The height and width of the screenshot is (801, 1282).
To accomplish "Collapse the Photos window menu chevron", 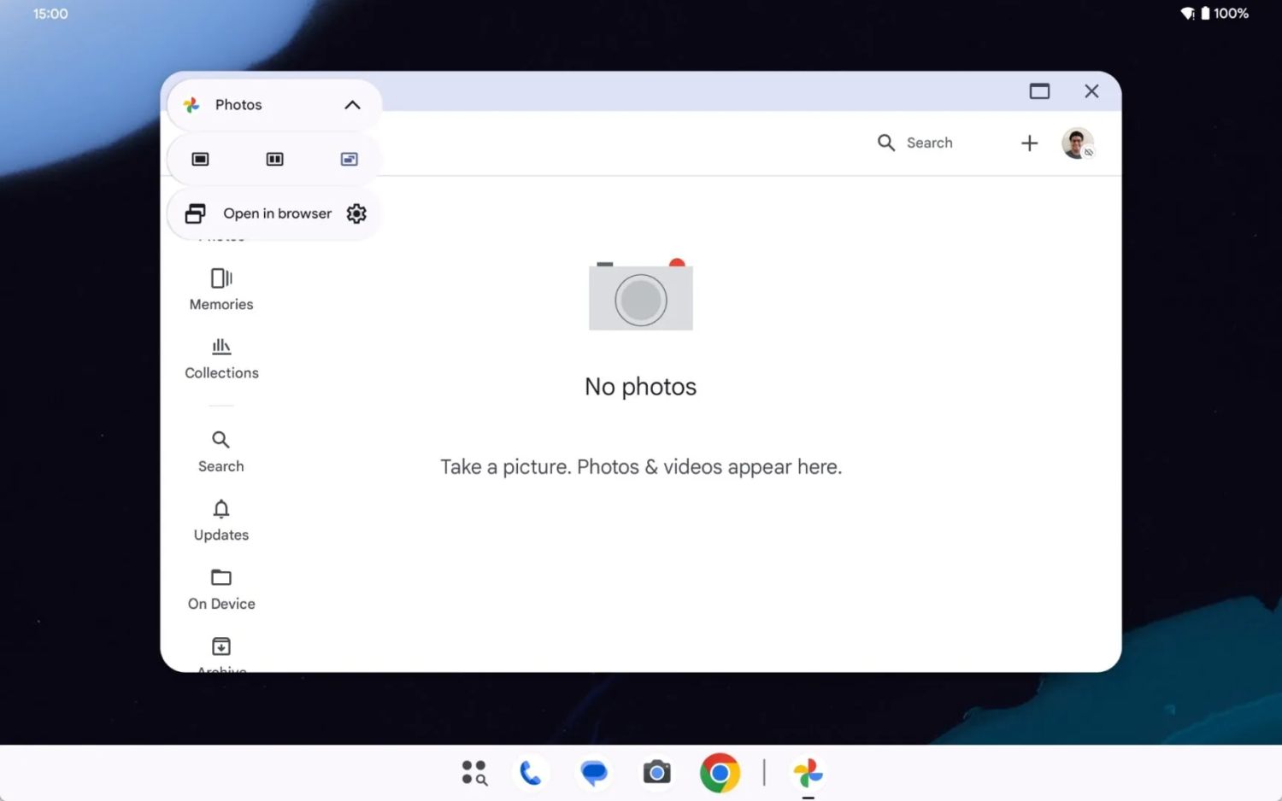I will [352, 105].
